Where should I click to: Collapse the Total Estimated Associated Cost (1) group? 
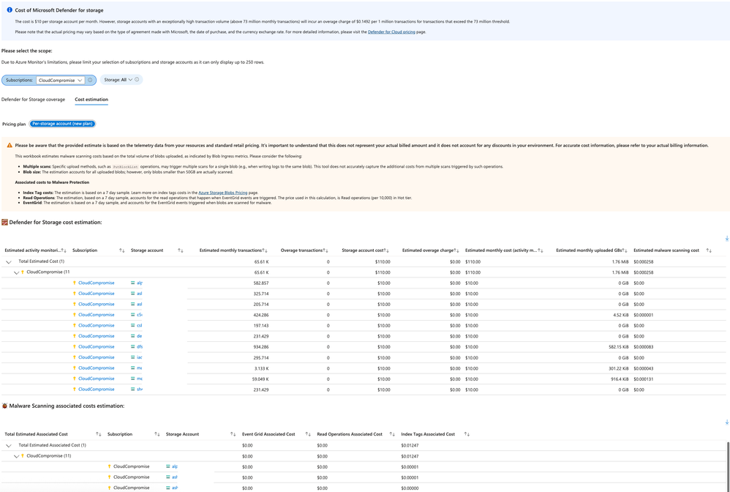(8, 445)
